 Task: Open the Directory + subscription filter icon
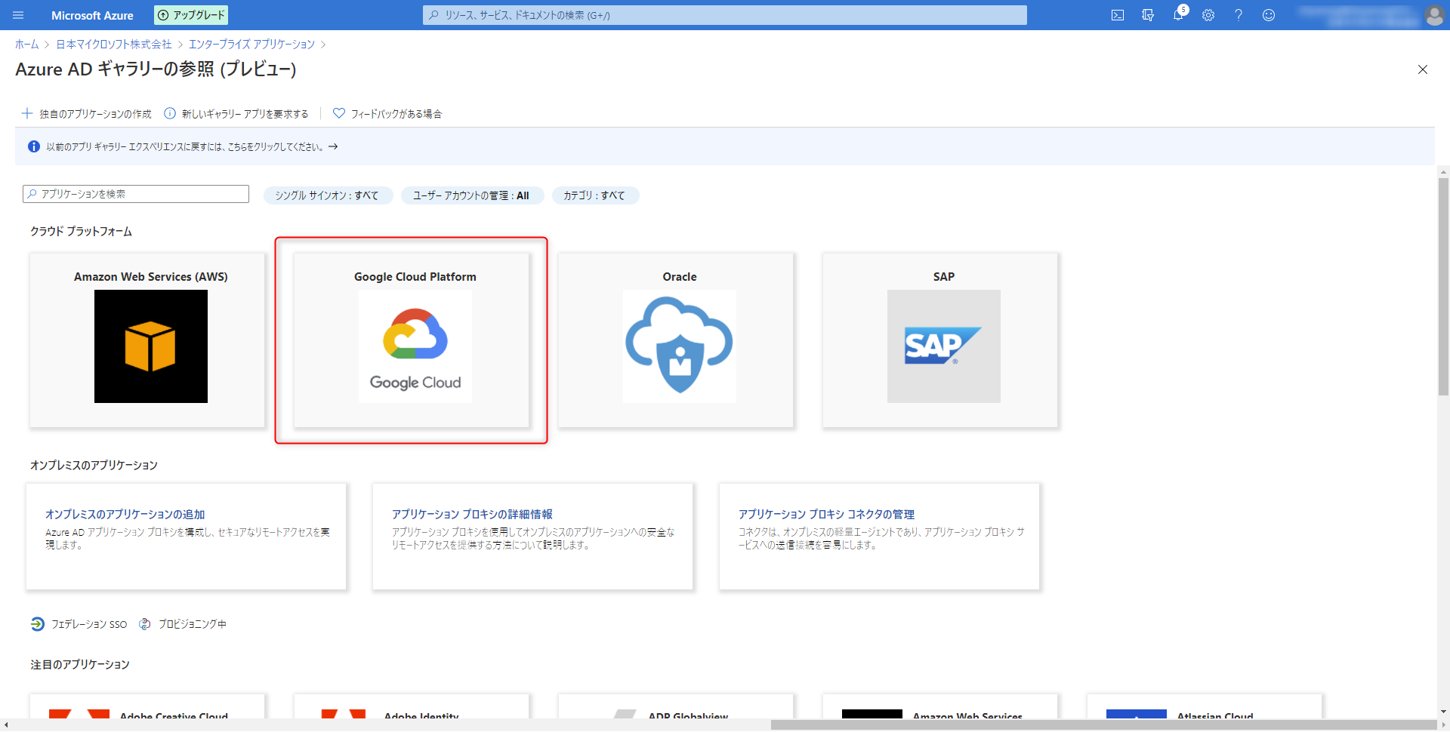click(x=1148, y=15)
